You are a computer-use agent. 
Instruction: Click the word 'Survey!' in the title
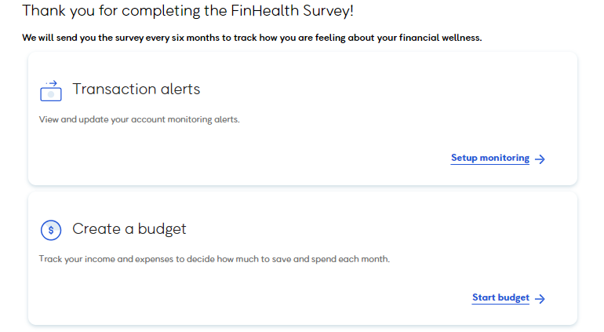click(x=326, y=12)
